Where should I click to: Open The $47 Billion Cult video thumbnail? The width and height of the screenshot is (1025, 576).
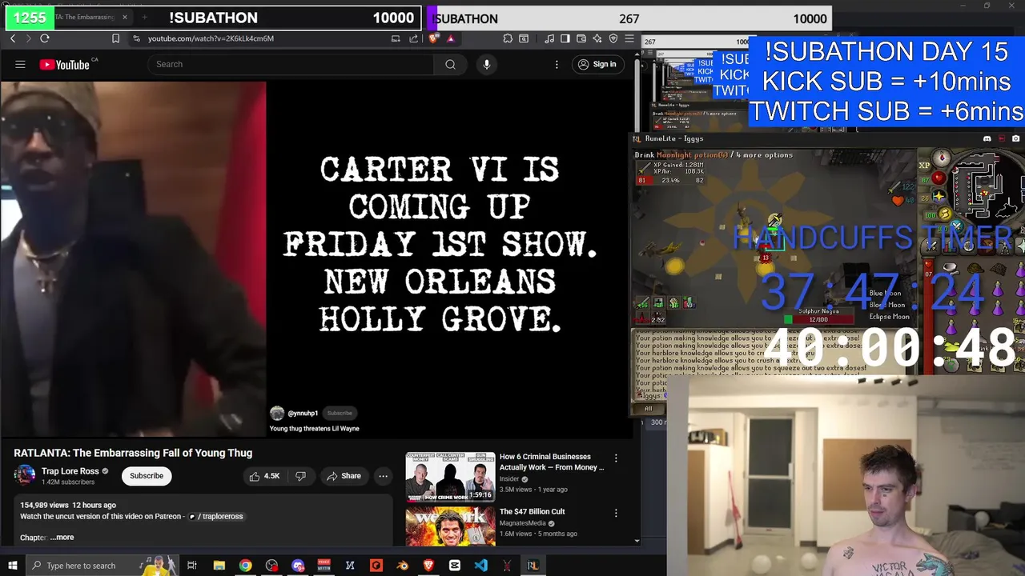[x=450, y=526]
